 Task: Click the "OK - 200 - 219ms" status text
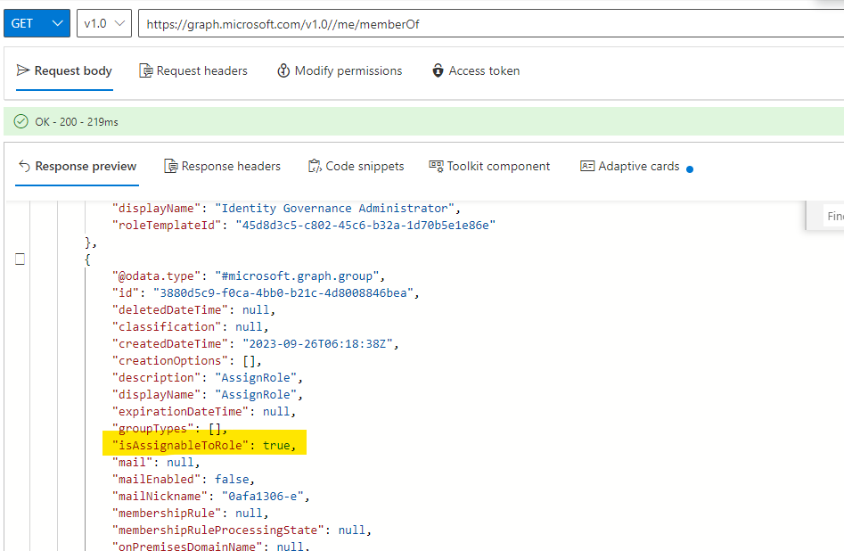[77, 122]
